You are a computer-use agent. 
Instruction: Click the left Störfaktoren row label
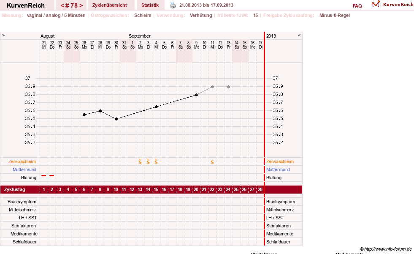24,226
